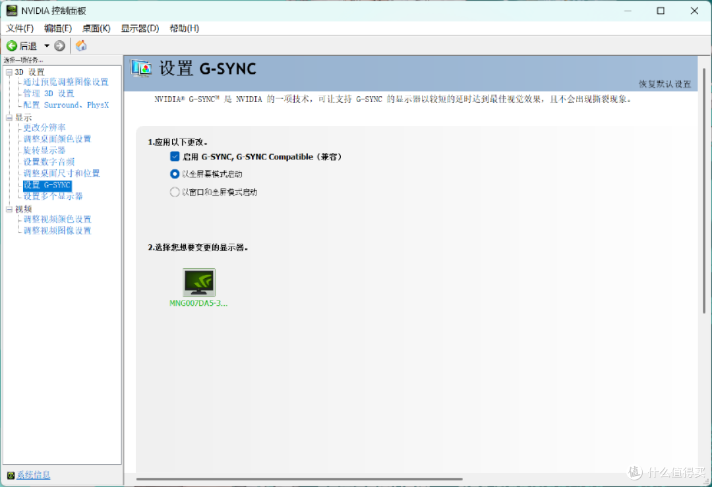Open 调整视频颜色设置 page
The width and height of the screenshot is (712, 487).
click(x=57, y=219)
